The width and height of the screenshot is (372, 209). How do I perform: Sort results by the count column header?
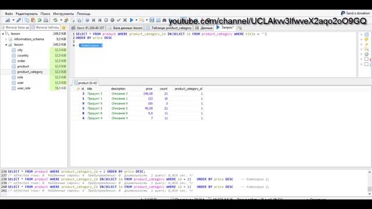tap(163, 89)
